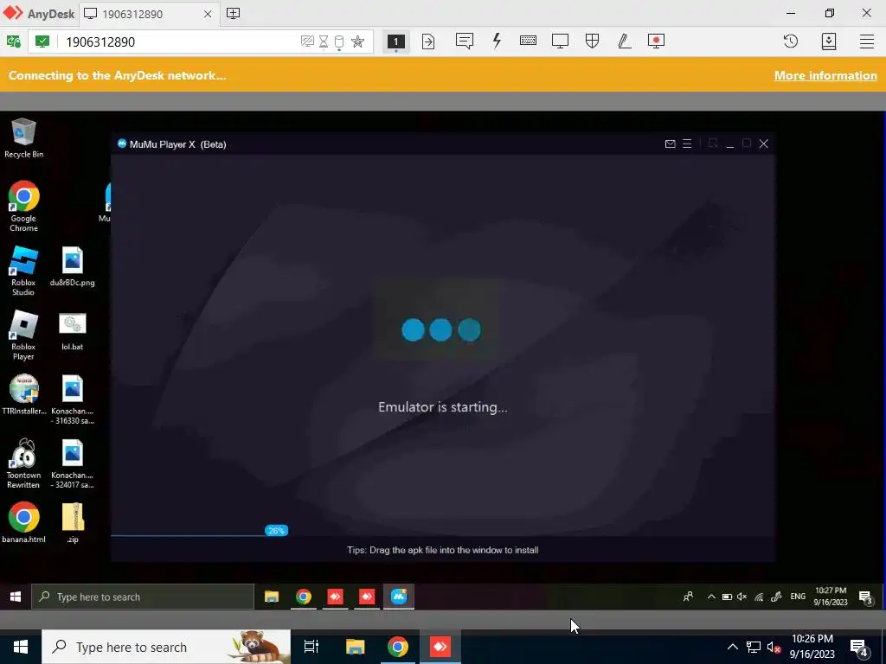The image size is (886, 664).
Task: Start the AnyDesk whiteboard pen tool
Action: (625, 41)
